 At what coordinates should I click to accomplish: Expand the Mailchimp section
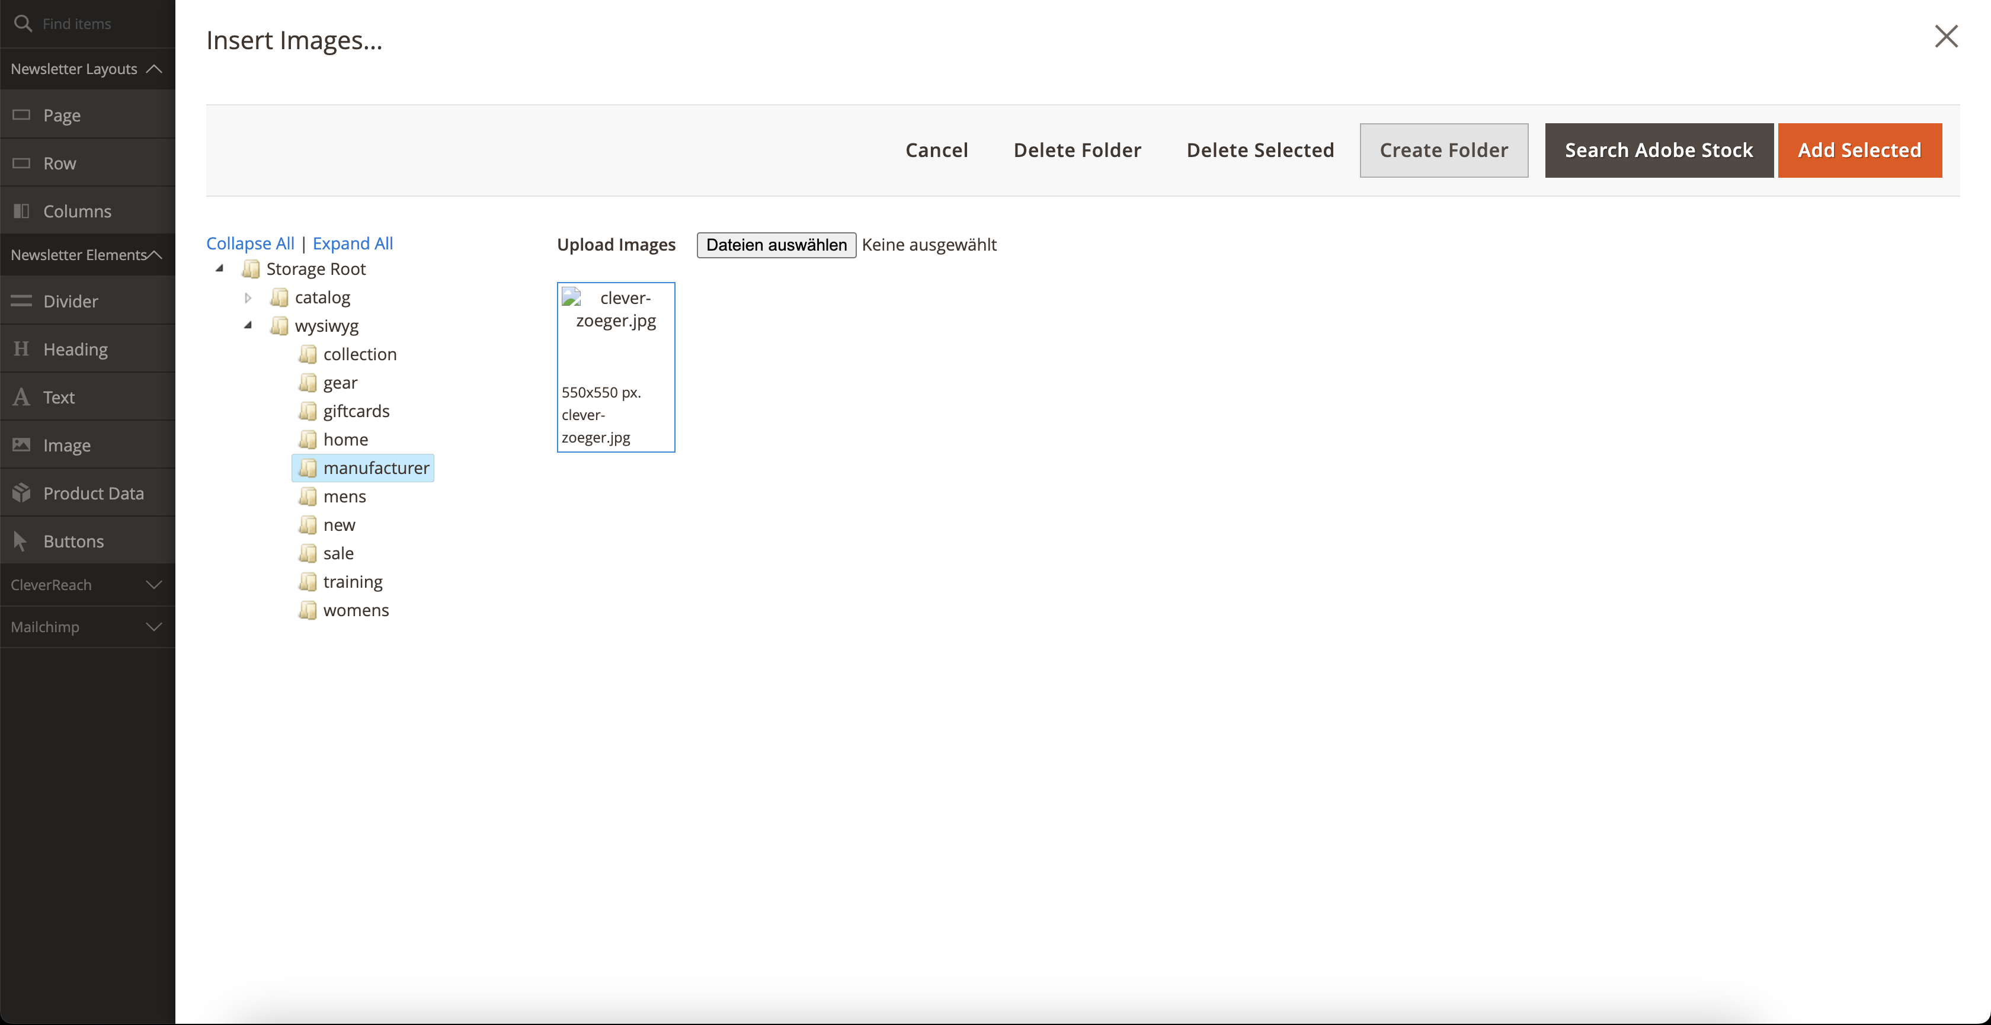pos(154,627)
